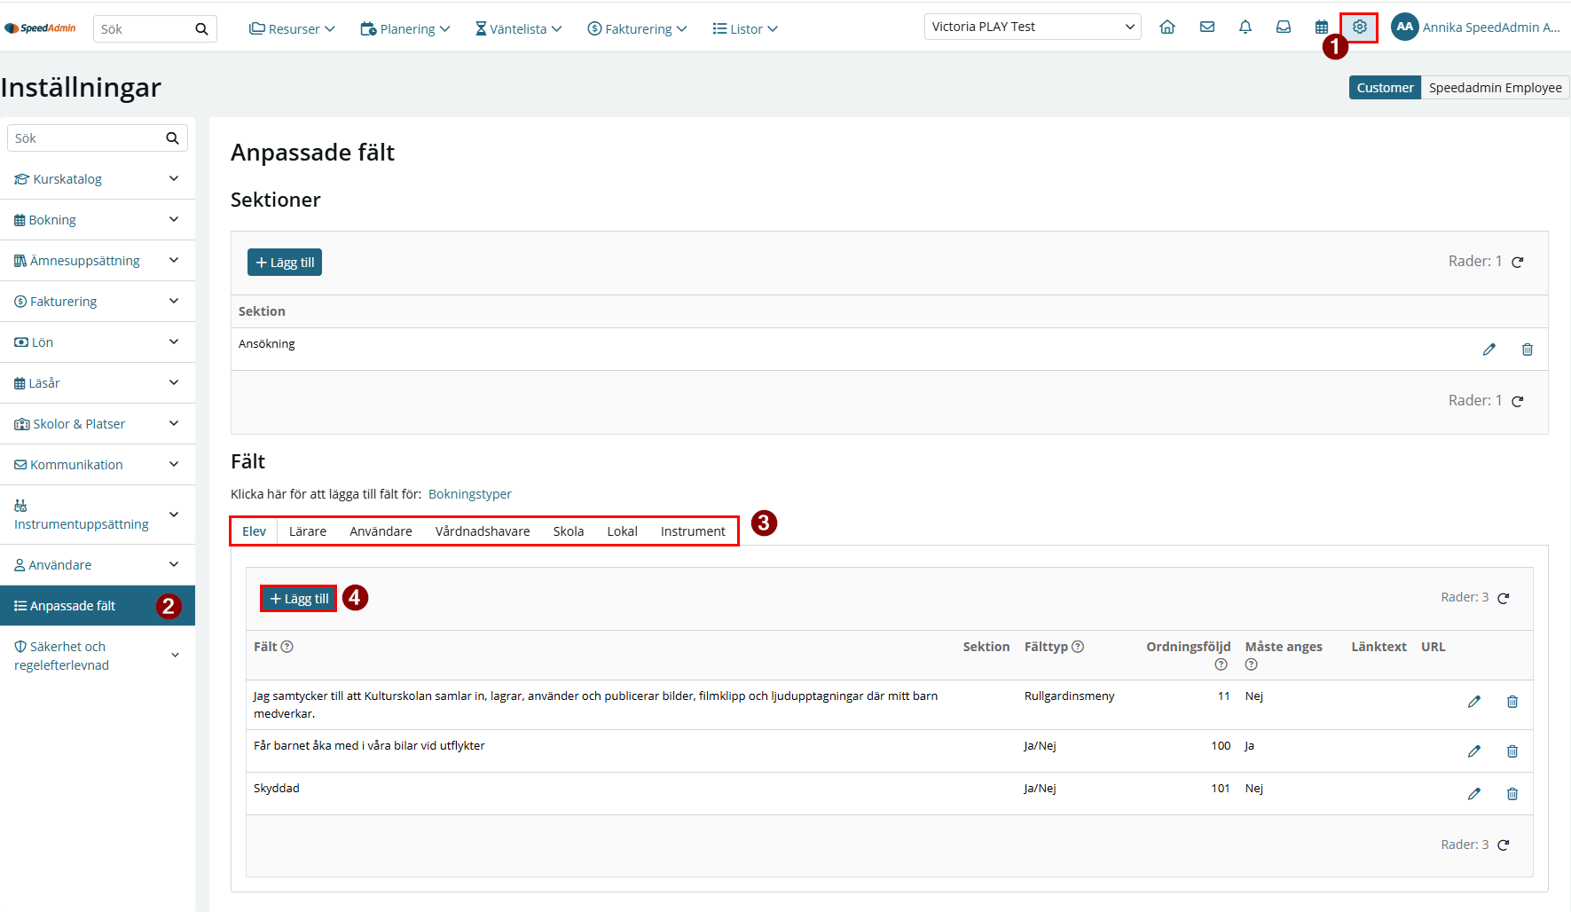Edit the 'Får barnet åka med' field
Image resolution: width=1571 pixels, height=912 pixels.
(x=1474, y=751)
